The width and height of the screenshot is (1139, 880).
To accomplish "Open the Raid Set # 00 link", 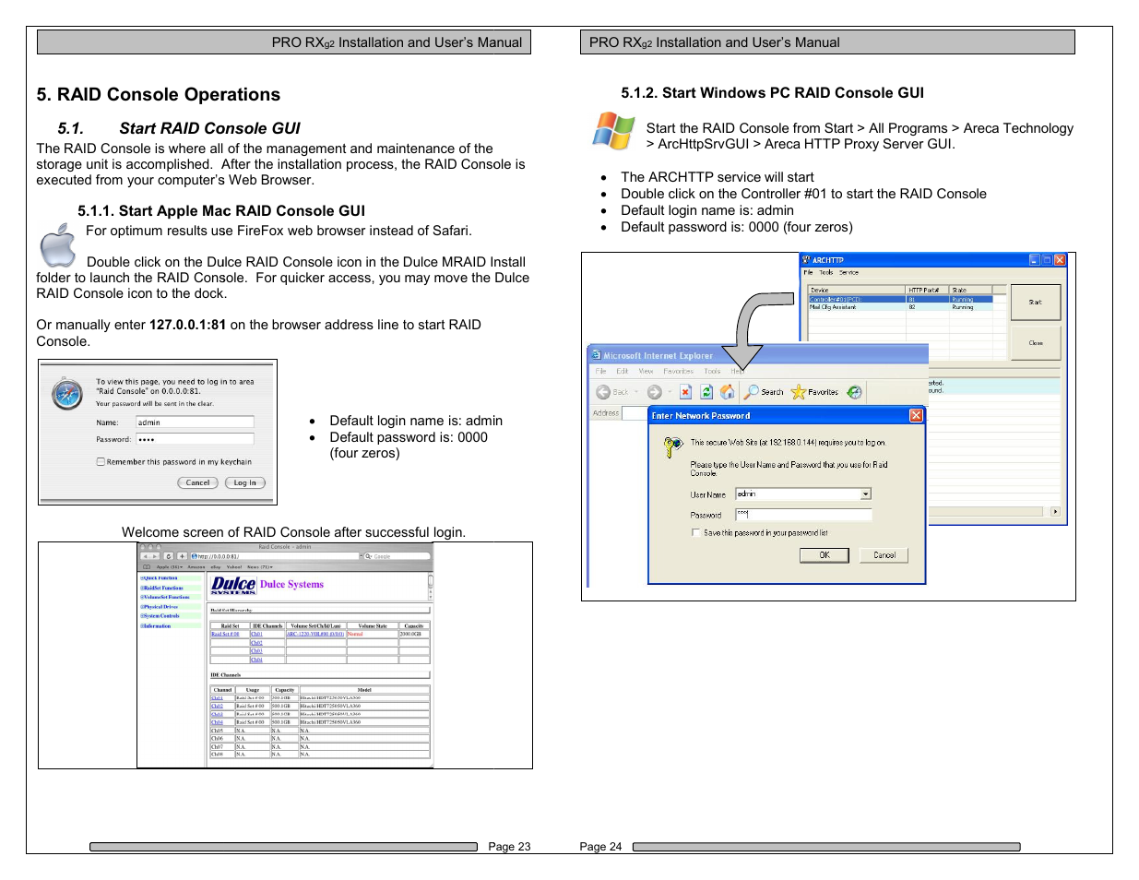I will pos(225,634).
